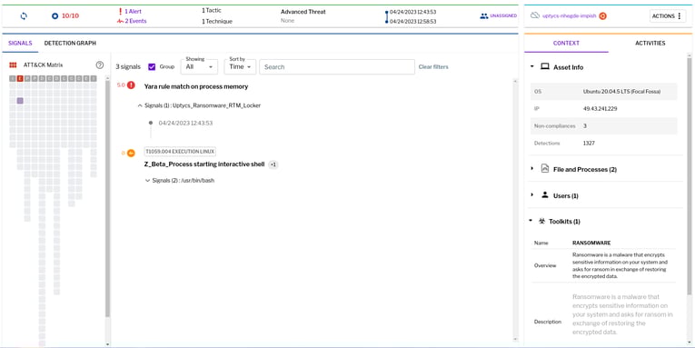Viewport: 695px width, 348px height.
Task: Expand the Users (1) section
Action: click(531, 195)
